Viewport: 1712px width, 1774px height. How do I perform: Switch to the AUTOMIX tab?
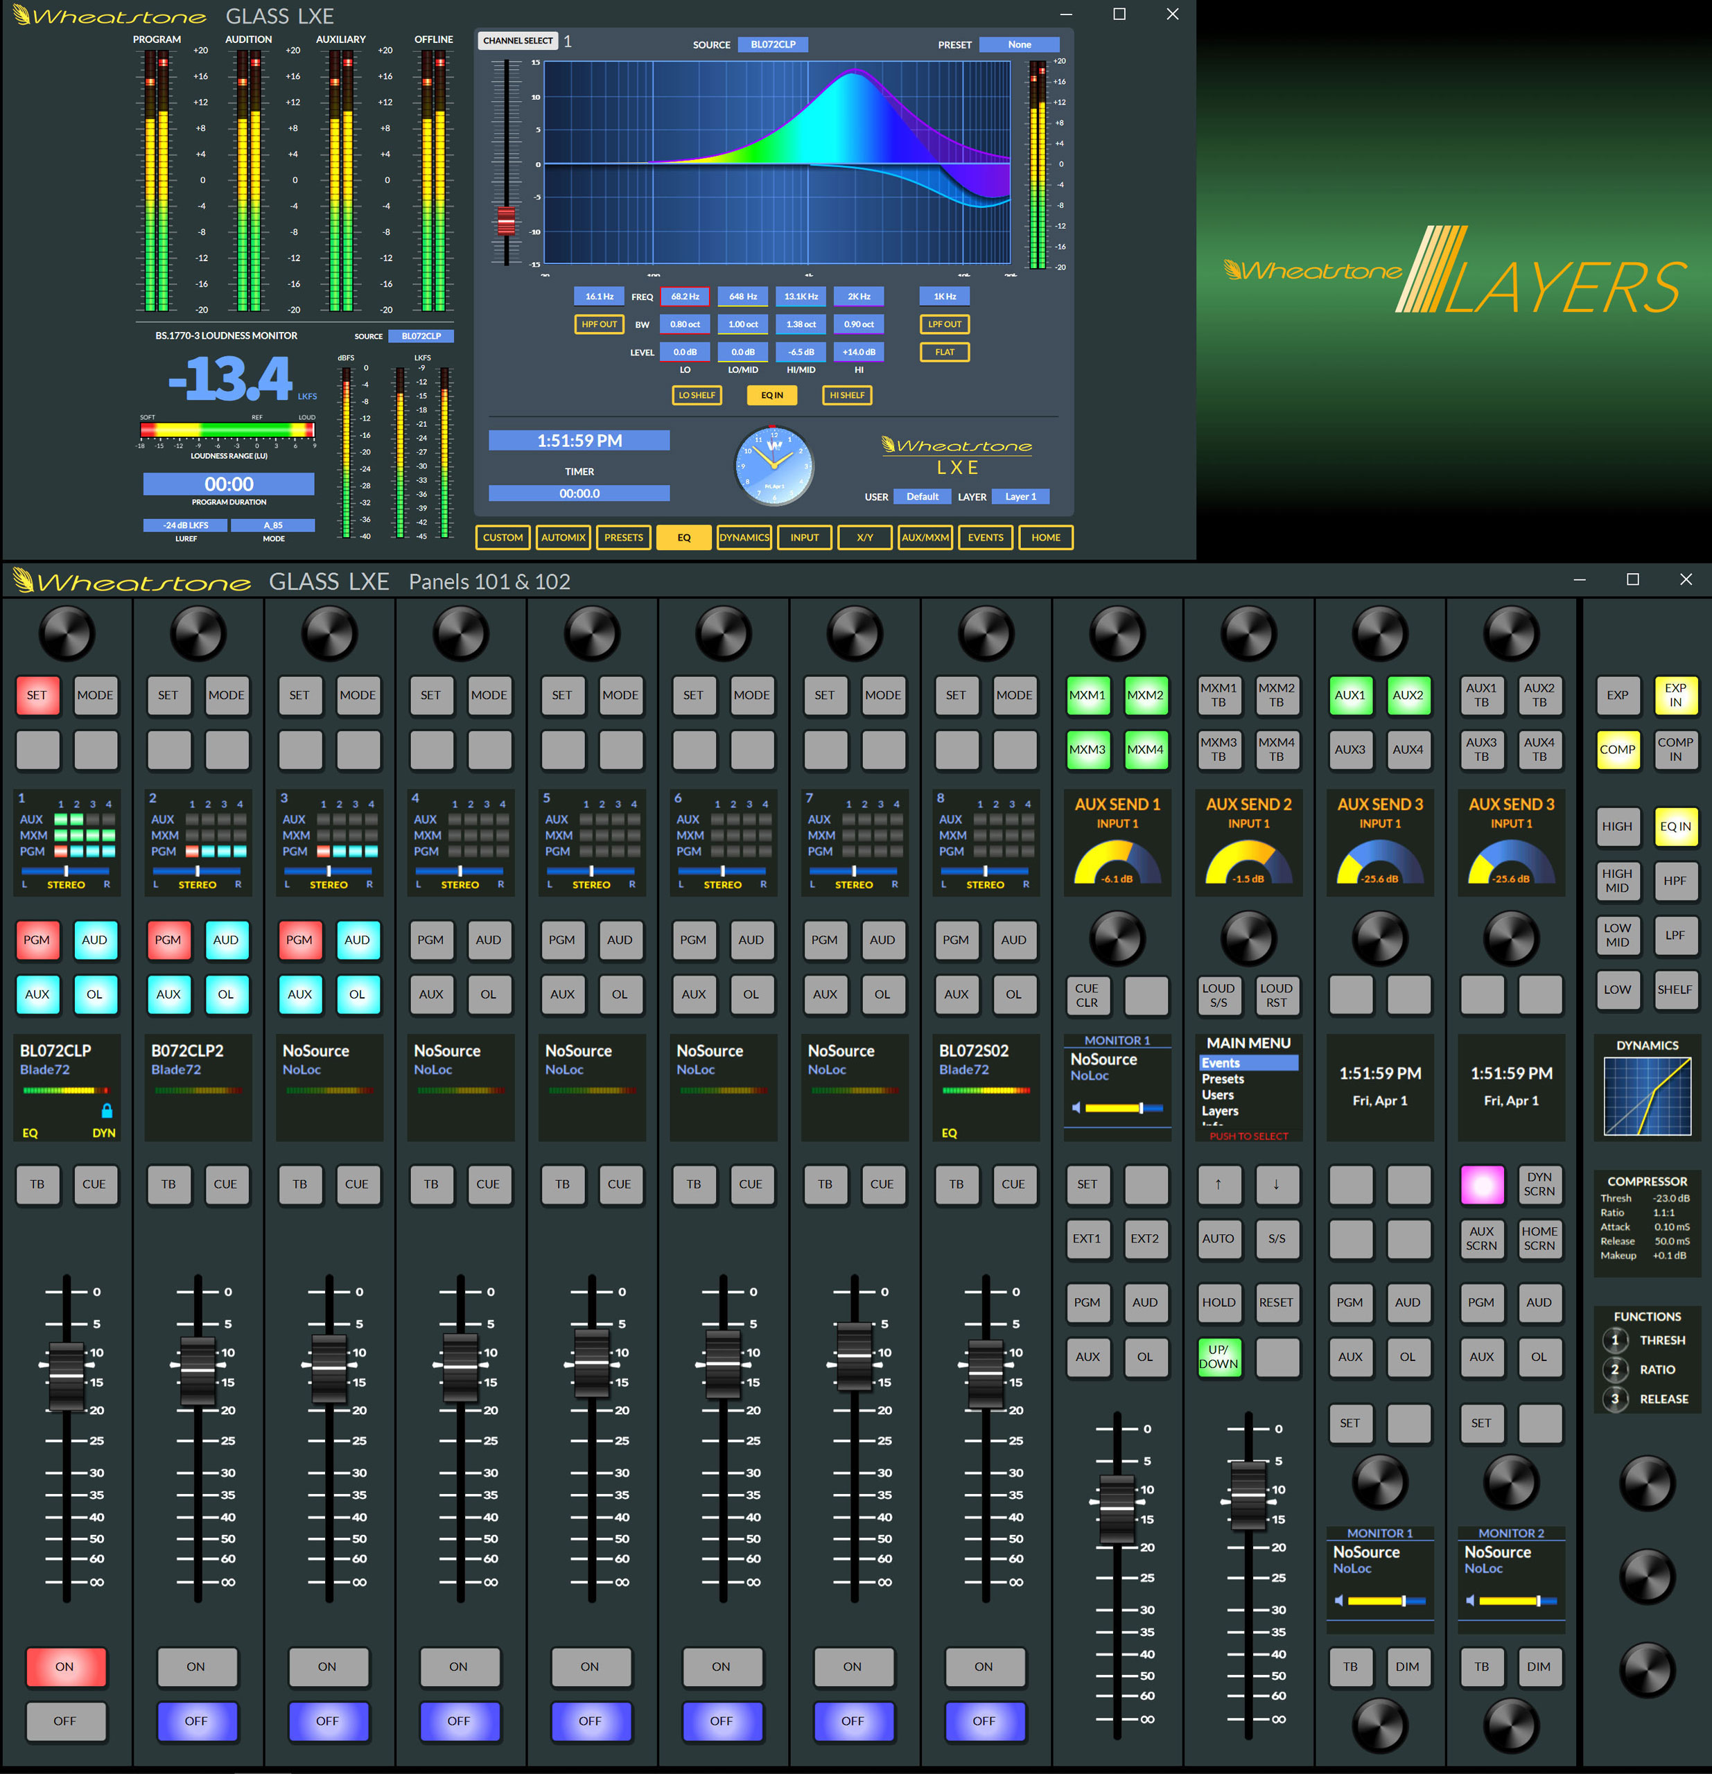[563, 538]
